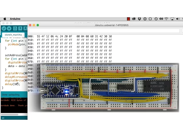This screenshot has width=183, height=137.
Task: Select the sketch_mar04a tab
Action: pyautogui.click(x=13, y=35)
